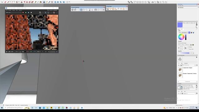The height and width of the screenshot is (112, 199).
Task: Select the Rotate tool
Action: (x=30, y=2)
